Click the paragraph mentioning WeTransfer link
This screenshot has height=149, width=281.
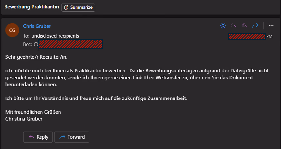point(137,78)
